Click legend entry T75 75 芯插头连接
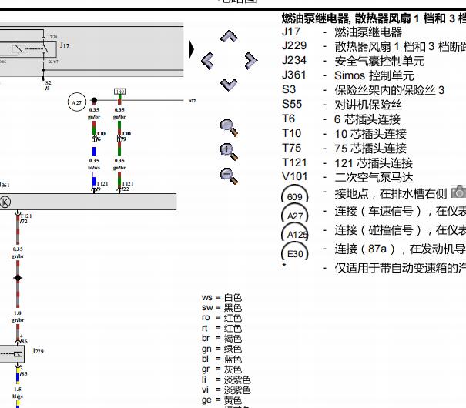The height and width of the screenshot is (408, 466). pyautogui.click(x=344, y=148)
